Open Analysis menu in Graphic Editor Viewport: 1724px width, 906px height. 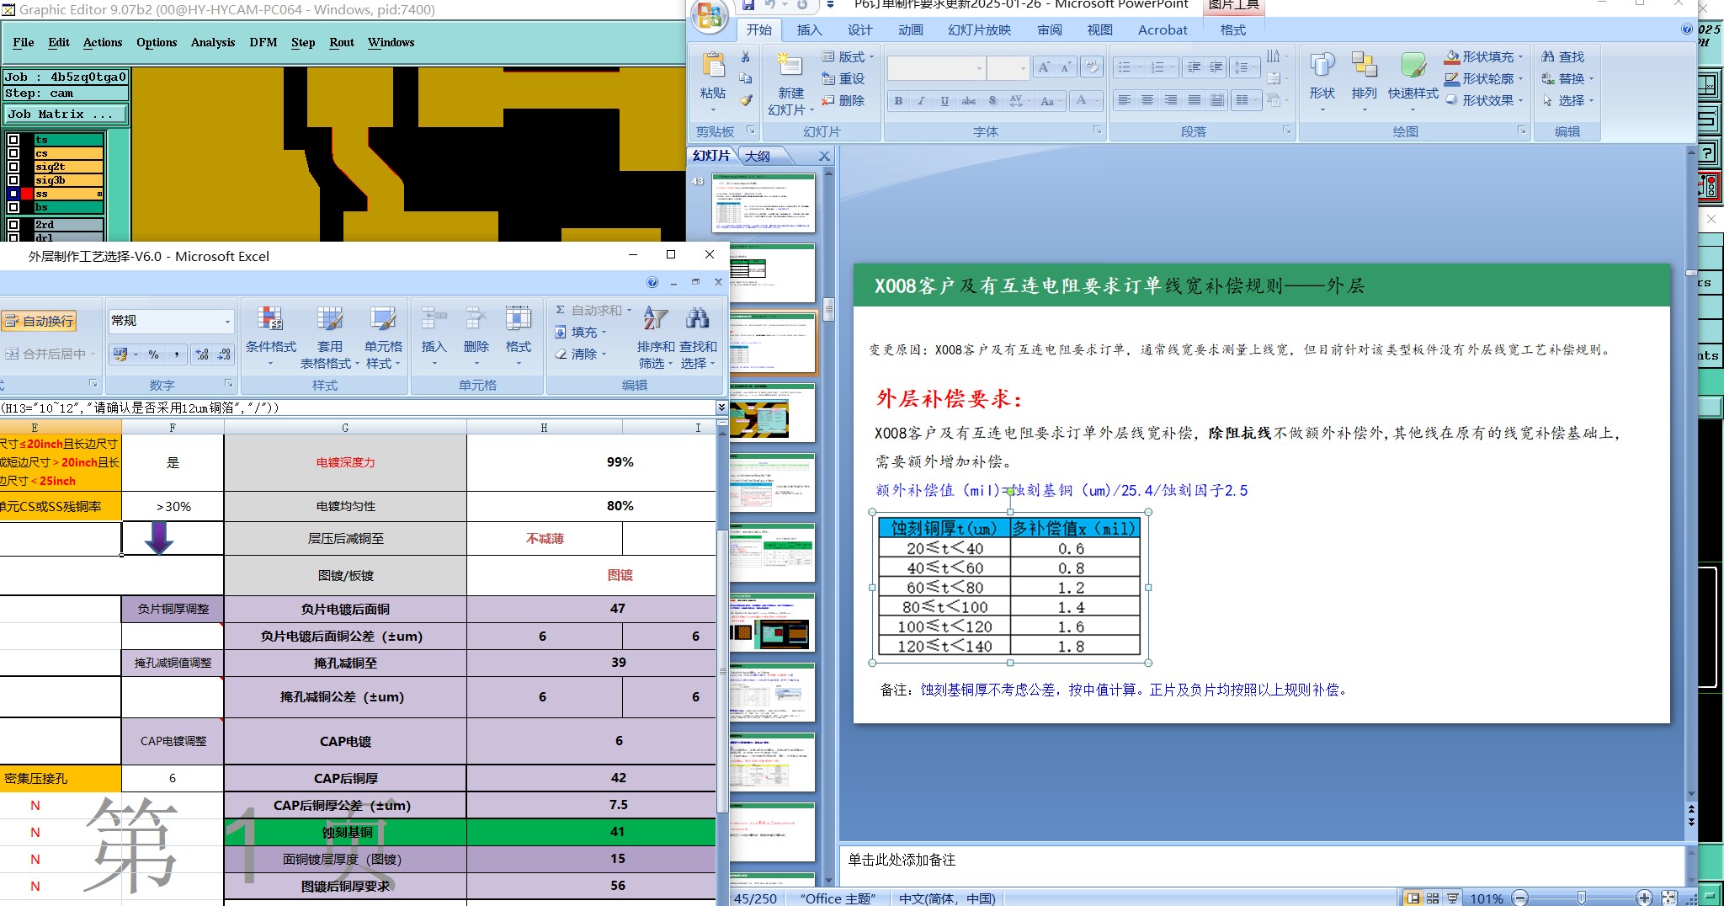(x=213, y=42)
